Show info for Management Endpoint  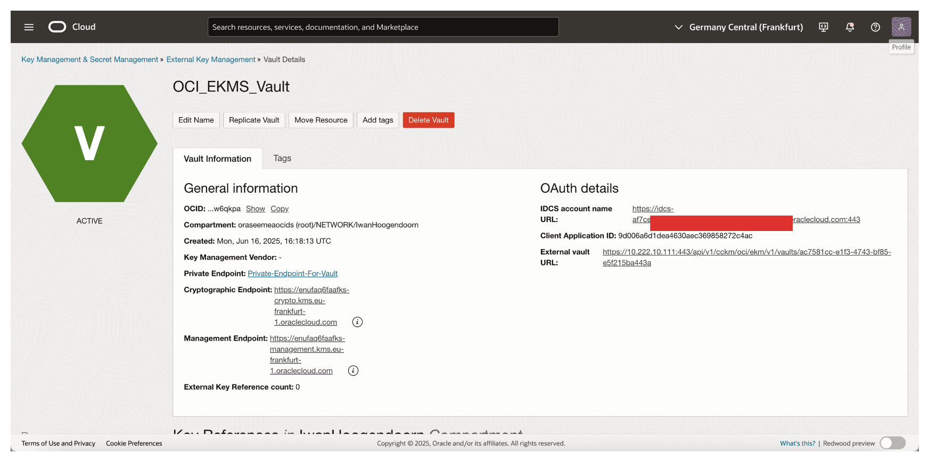353,371
